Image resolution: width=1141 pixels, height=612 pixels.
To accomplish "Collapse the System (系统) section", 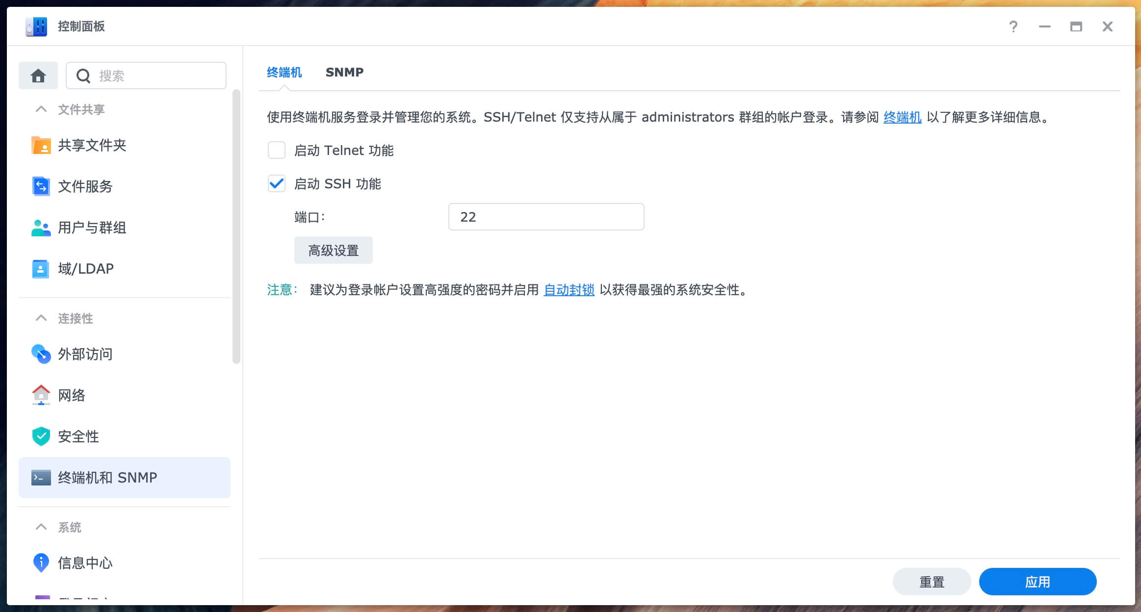I will tap(41, 527).
